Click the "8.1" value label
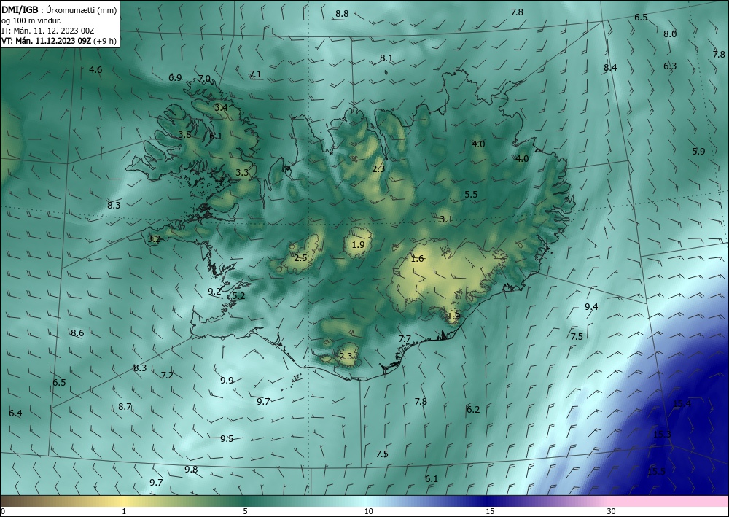 (x=386, y=58)
